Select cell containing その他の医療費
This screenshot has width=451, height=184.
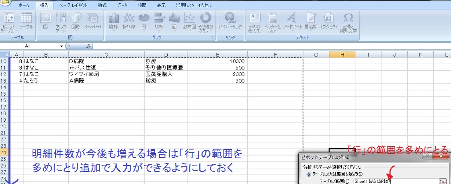point(166,67)
